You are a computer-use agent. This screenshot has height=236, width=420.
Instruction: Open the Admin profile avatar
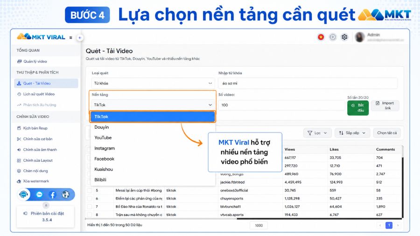point(359,37)
